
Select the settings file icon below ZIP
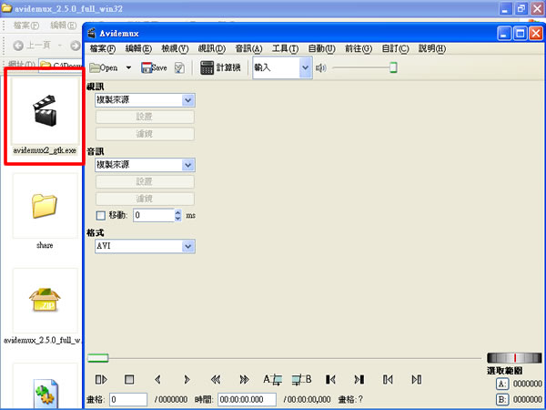46,394
